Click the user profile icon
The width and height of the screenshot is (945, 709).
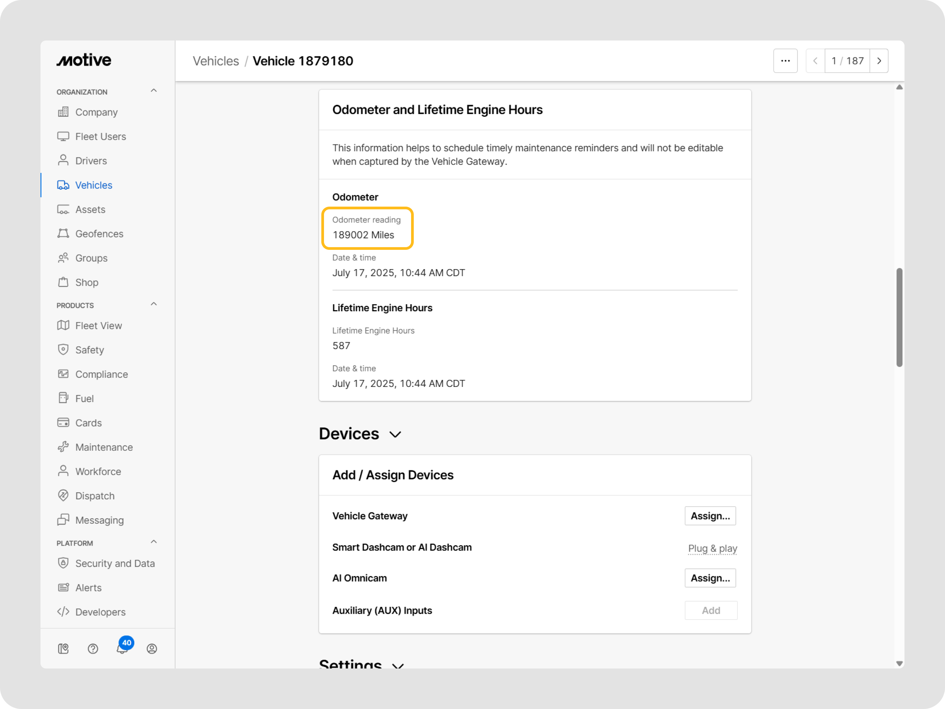coord(152,649)
